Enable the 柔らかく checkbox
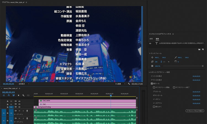The width and height of the screenshot is (207, 124). [x=154, y=107]
